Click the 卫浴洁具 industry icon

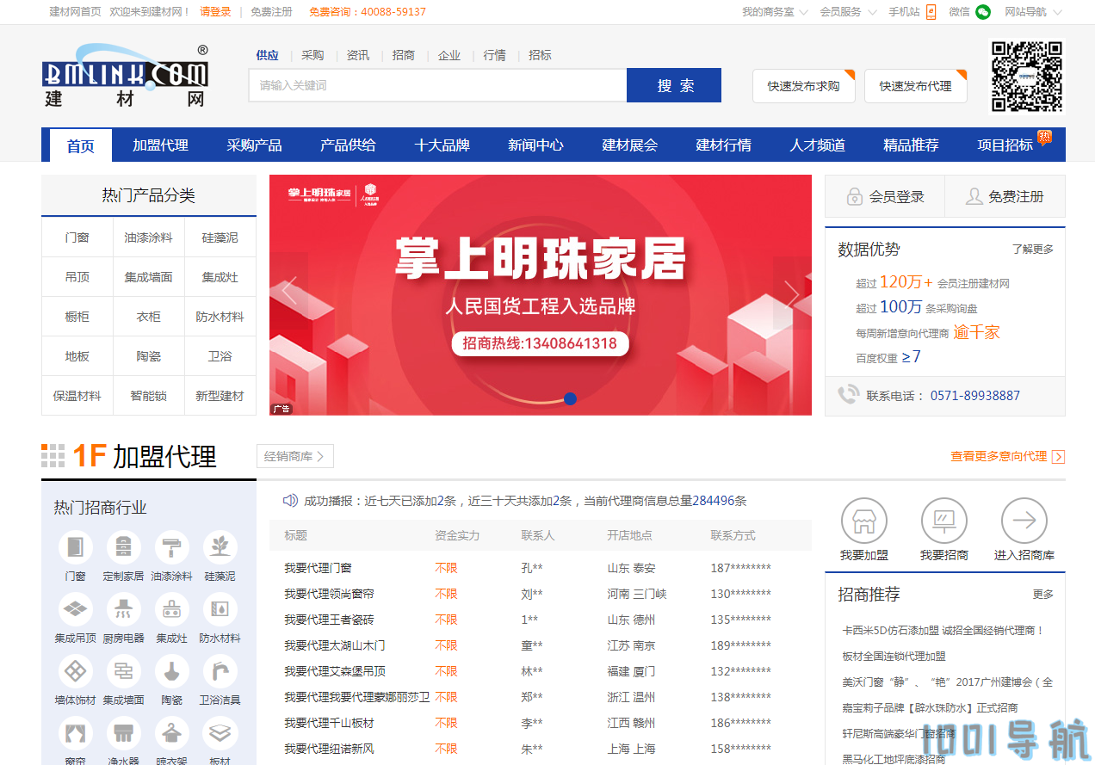point(220,670)
